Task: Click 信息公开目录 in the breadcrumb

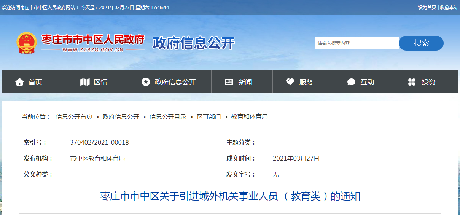Action: pyautogui.click(x=168, y=117)
